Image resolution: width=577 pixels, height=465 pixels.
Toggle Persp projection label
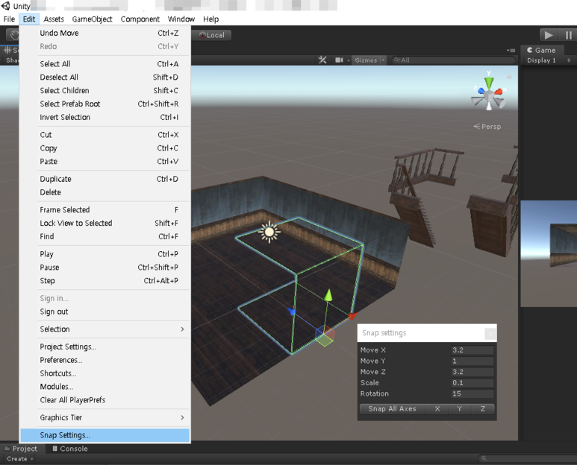pos(487,127)
